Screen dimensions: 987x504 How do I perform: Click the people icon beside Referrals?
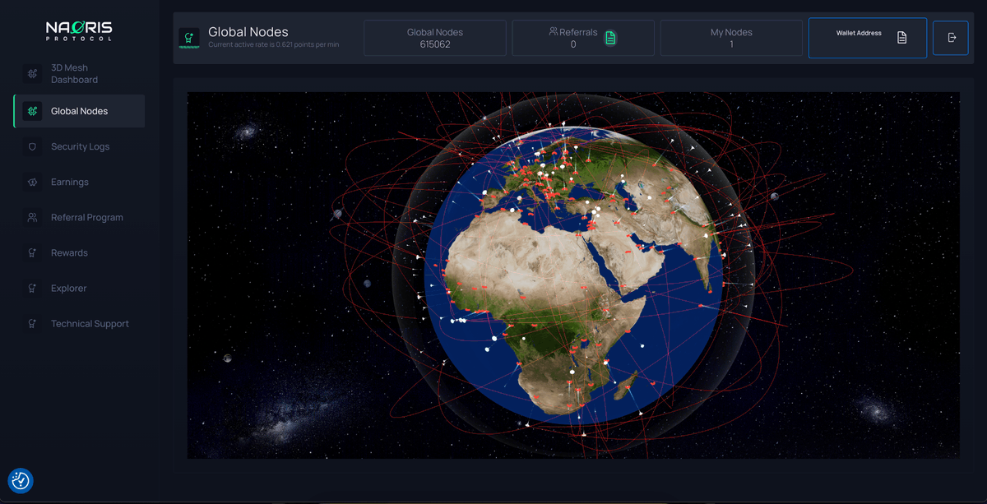click(554, 31)
